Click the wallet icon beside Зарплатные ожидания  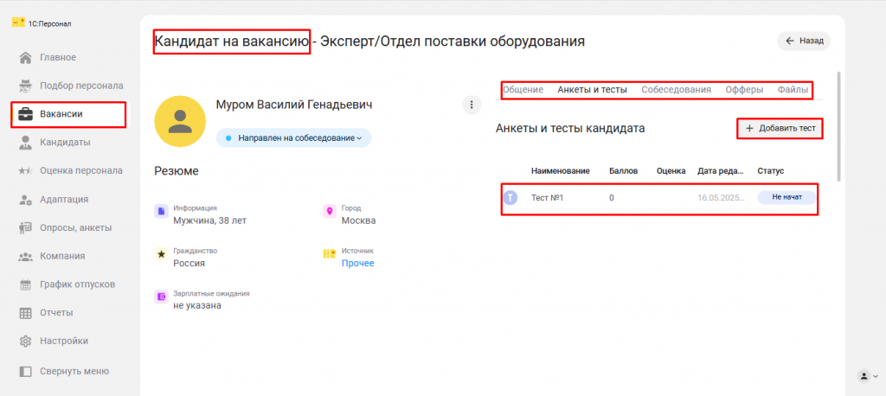coord(161,297)
